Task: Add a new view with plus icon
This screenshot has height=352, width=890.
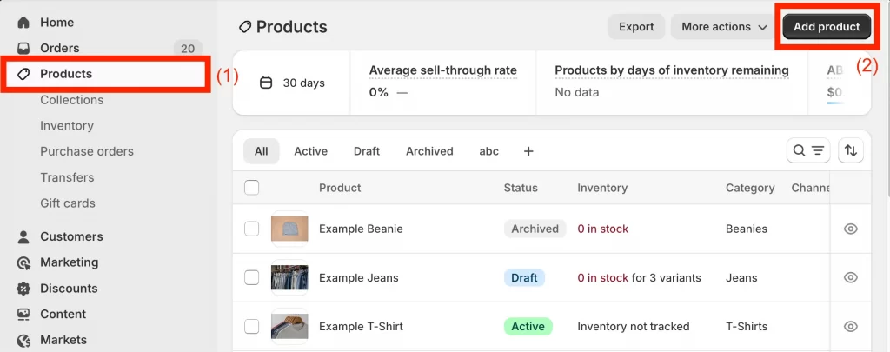Action: [x=528, y=151]
